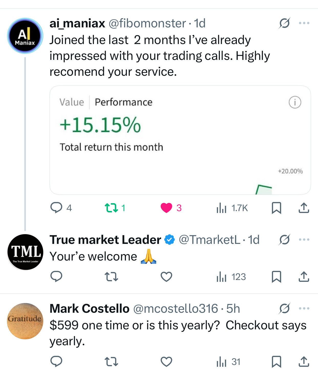
Task: Open more options for ai_maniax's tweet
Action: point(304,23)
